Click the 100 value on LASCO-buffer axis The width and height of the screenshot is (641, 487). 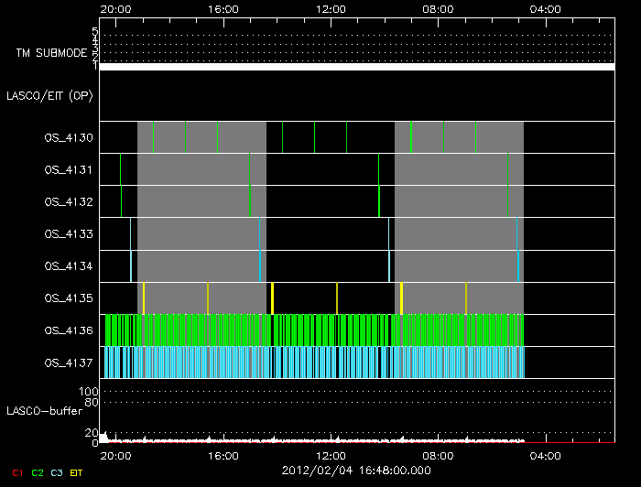point(91,392)
